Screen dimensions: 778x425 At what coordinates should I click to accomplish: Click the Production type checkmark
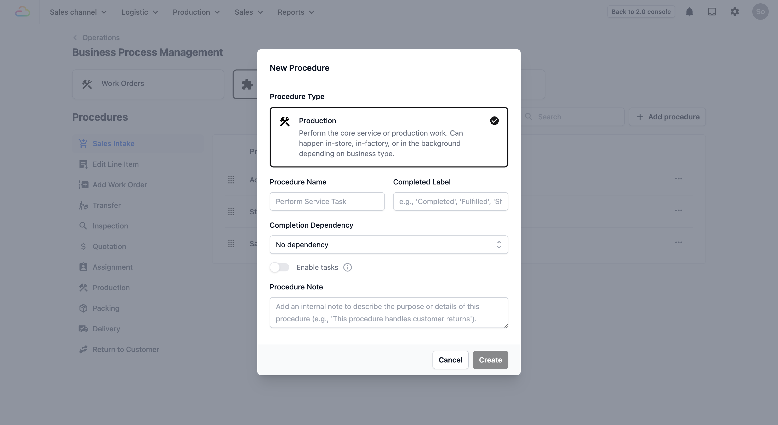[494, 121]
